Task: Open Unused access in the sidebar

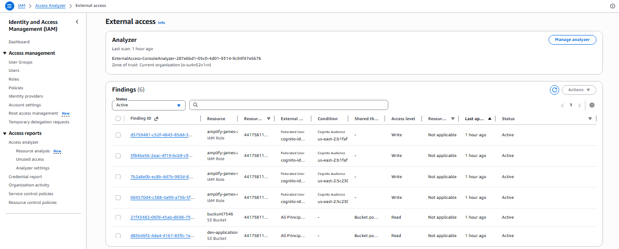Action: 30,159
